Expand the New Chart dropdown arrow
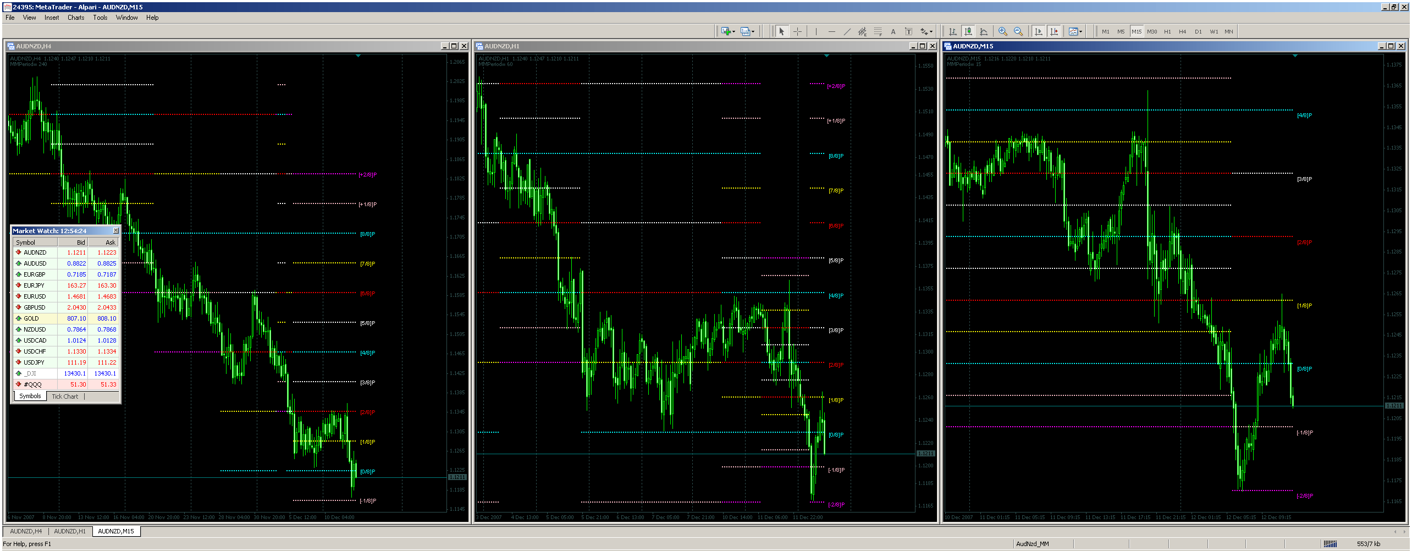 pyautogui.click(x=733, y=31)
